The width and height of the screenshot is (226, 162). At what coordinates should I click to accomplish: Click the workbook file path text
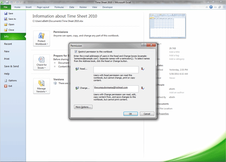click(58, 21)
